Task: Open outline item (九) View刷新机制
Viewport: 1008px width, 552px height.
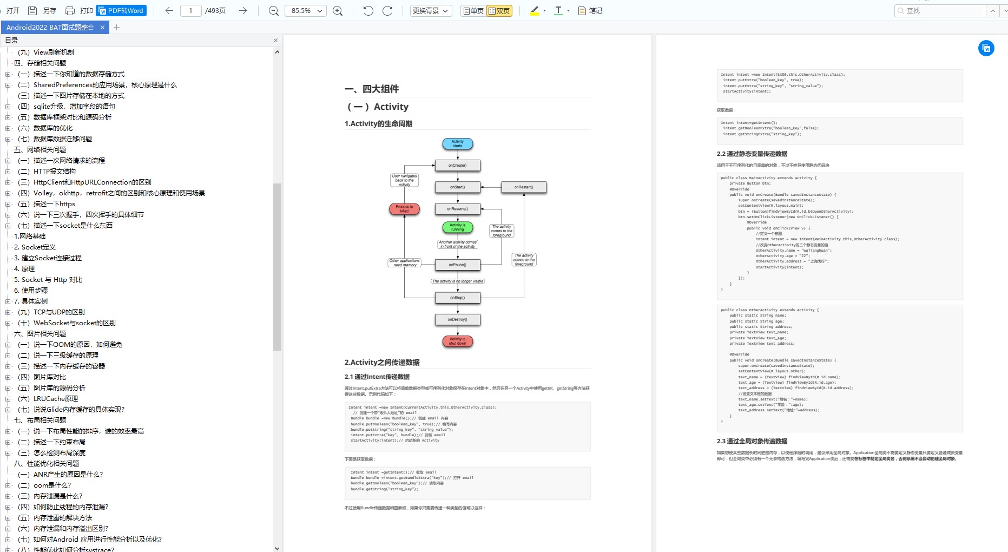Action: [46, 52]
